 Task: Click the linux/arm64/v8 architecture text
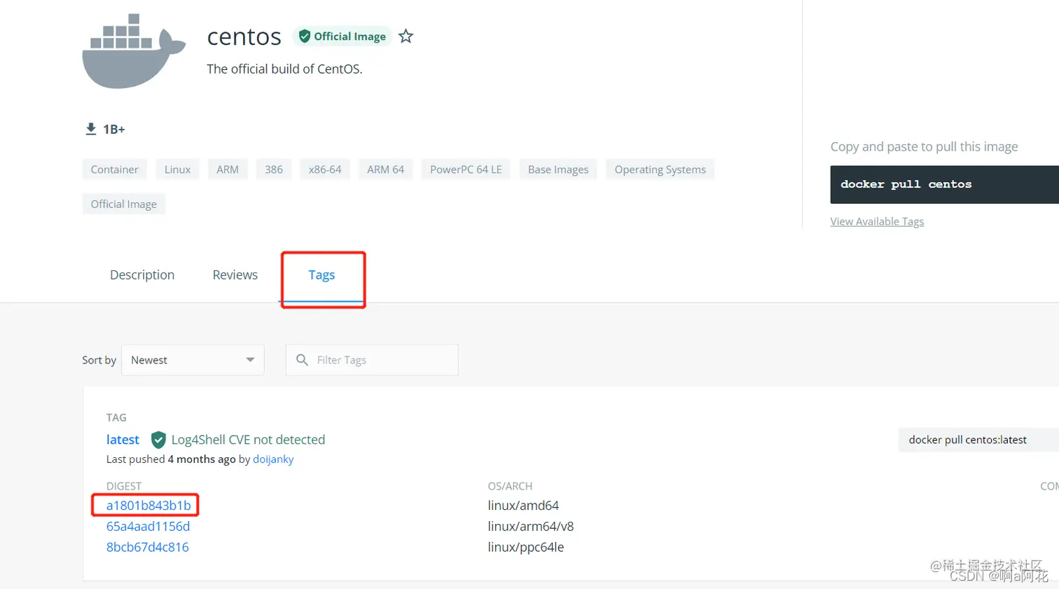pyautogui.click(x=531, y=526)
